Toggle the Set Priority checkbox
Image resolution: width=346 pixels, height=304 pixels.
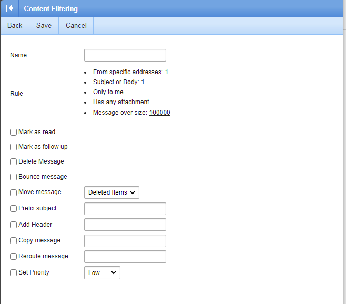click(14, 272)
